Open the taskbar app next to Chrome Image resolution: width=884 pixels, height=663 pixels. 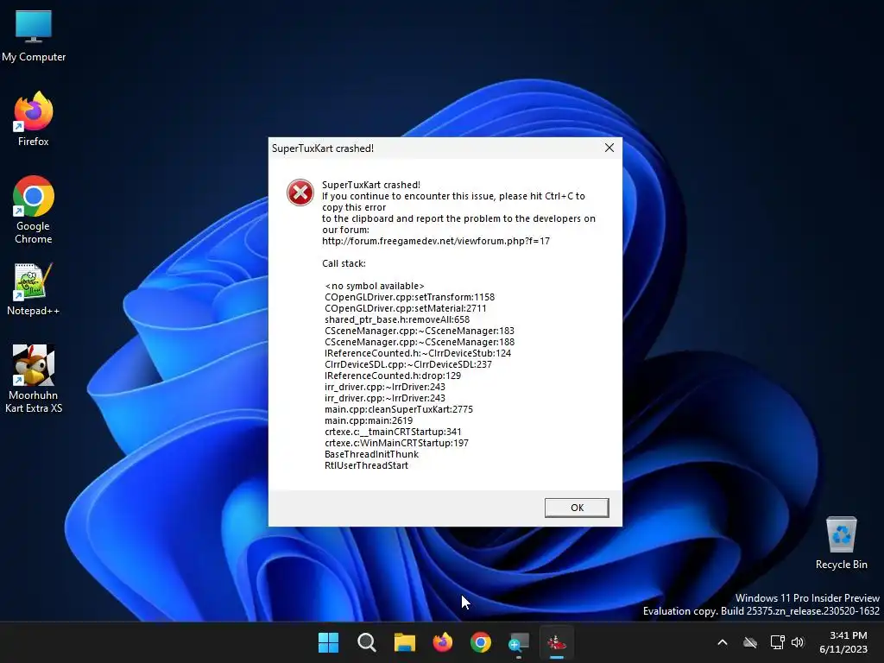(519, 642)
